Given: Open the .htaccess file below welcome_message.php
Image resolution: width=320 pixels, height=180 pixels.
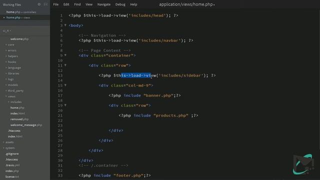Looking at the screenshot, I should pyautogui.click(x=14, y=130).
